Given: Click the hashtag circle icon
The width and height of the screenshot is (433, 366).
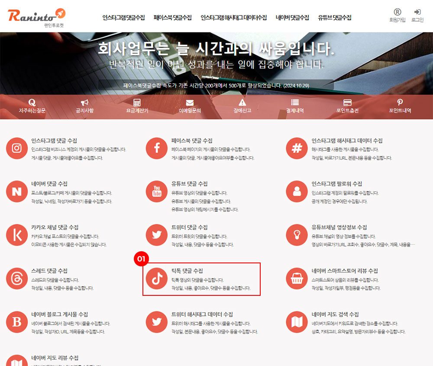Looking at the screenshot, I should [x=297, y=148].
